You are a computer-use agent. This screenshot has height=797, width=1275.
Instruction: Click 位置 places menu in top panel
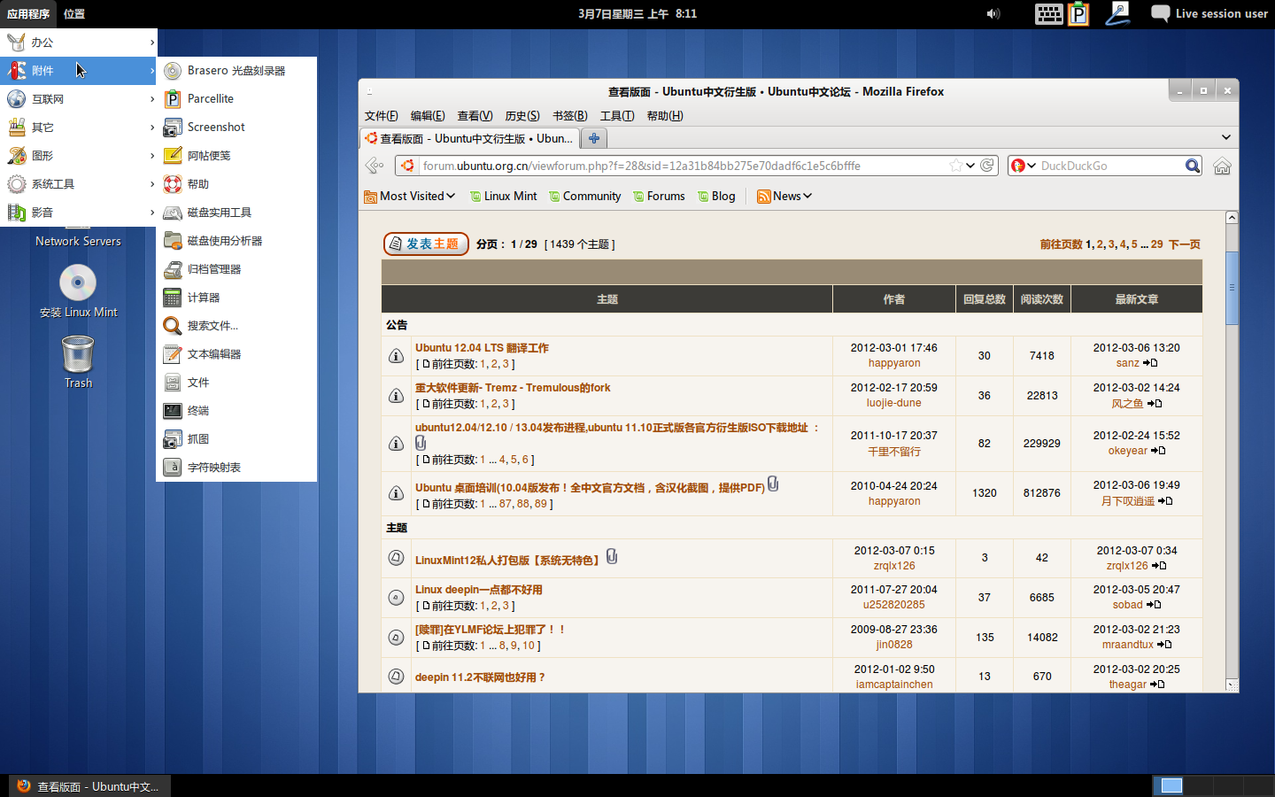coord(74,13)
